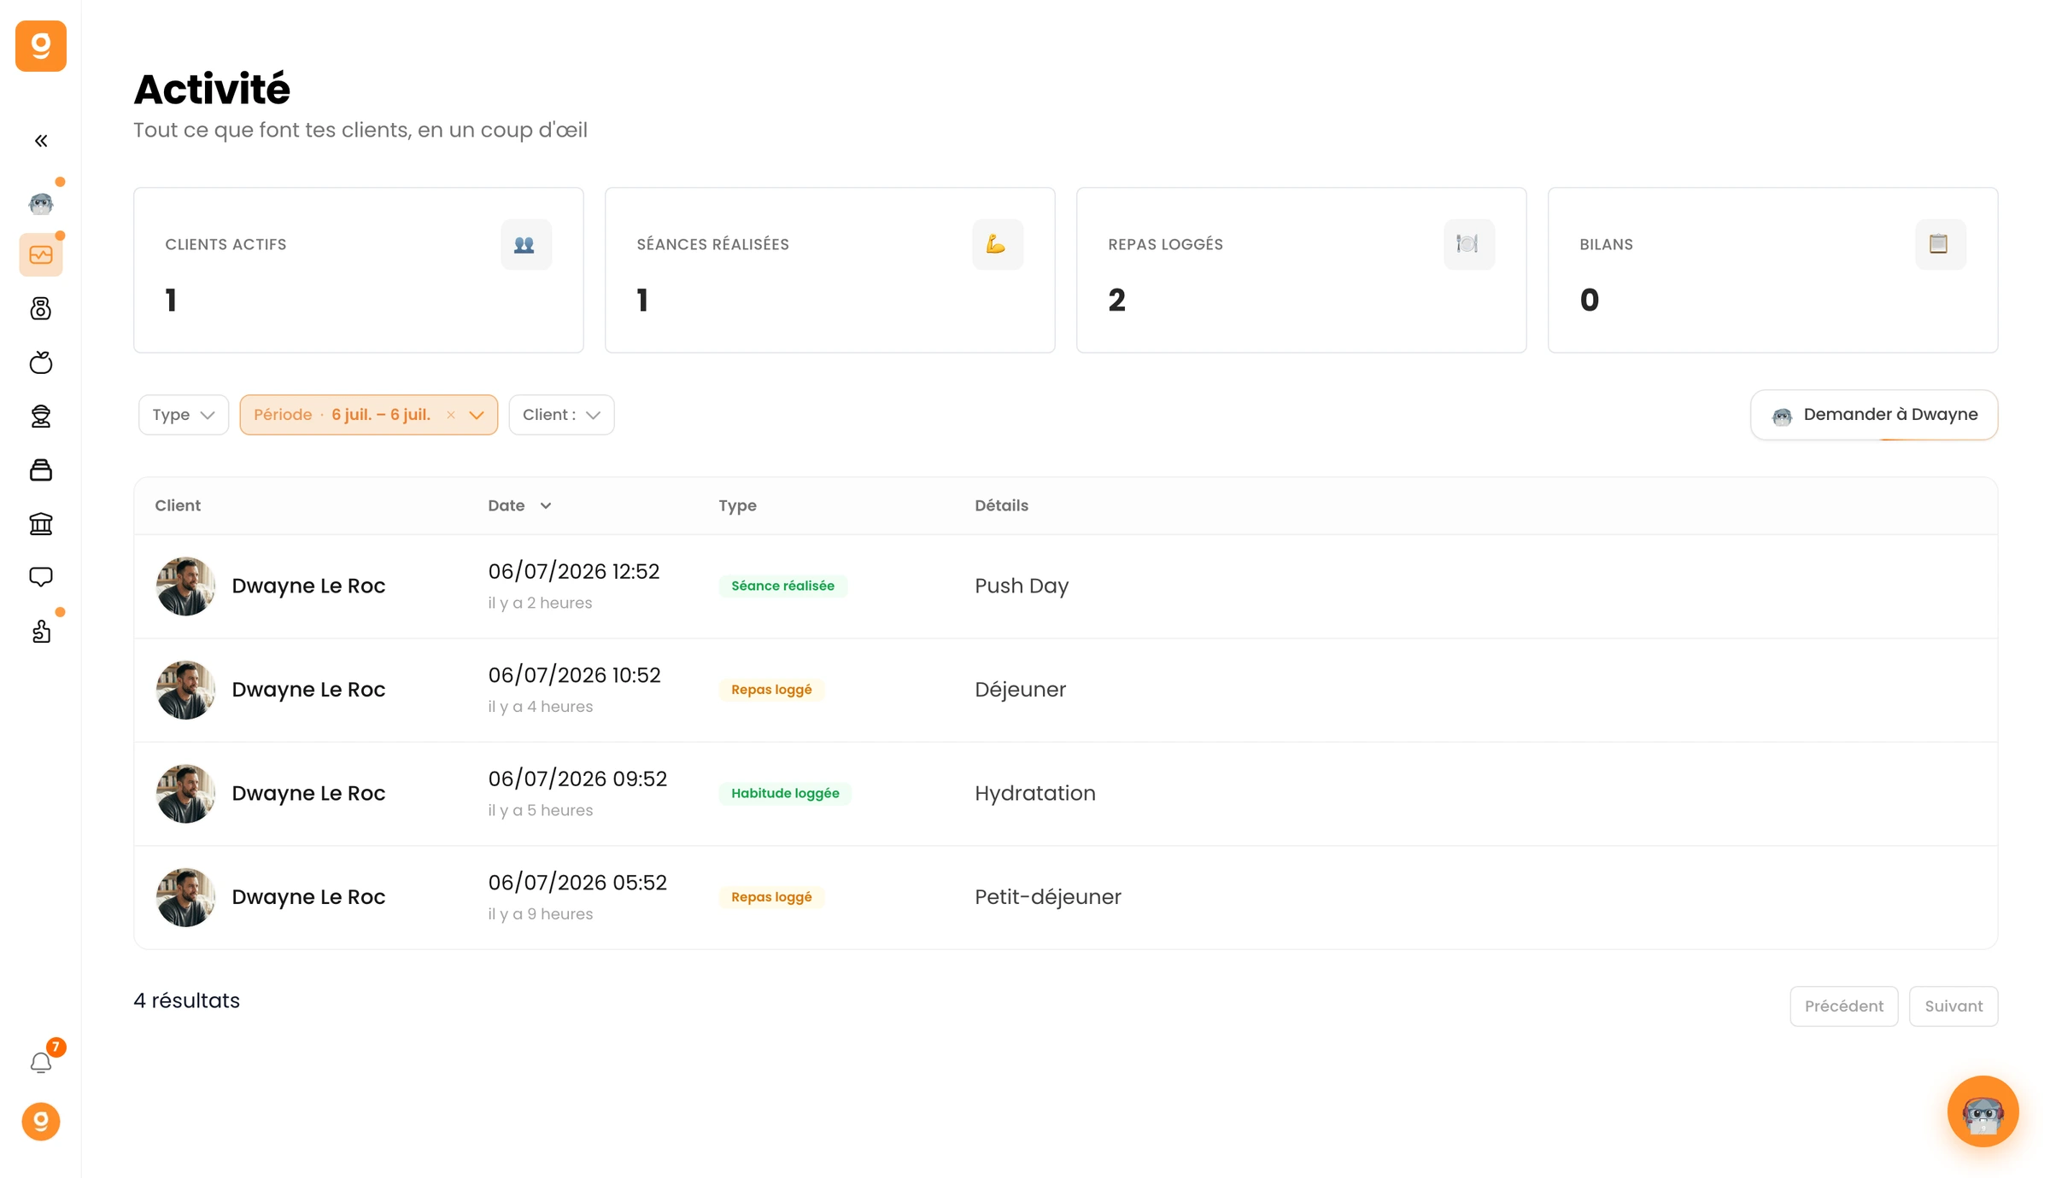Screen dimensions: 2050x1178
Task: Open the Client filter dropdown
Action: [561, 415]
